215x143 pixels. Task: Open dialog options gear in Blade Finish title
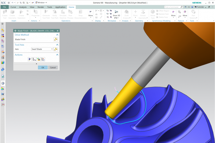pos(15,31)
